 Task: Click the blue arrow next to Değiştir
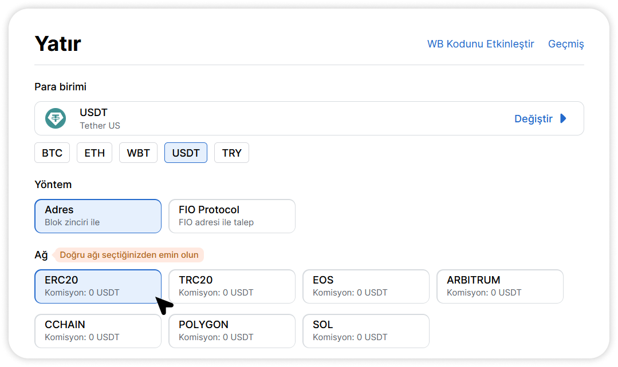coord(563,118)
